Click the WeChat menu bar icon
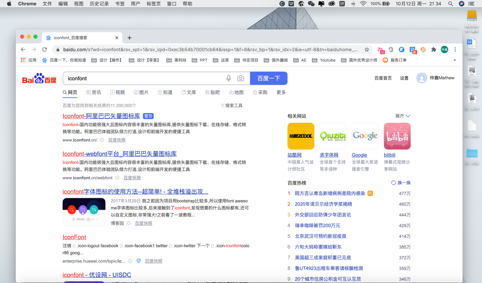Screen dimensions: 482x283 coord(311,4)
